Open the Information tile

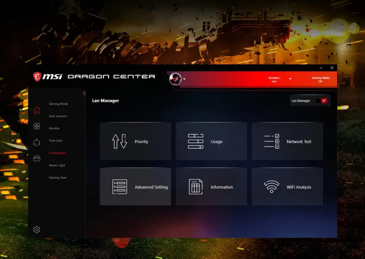coord(211,187)
